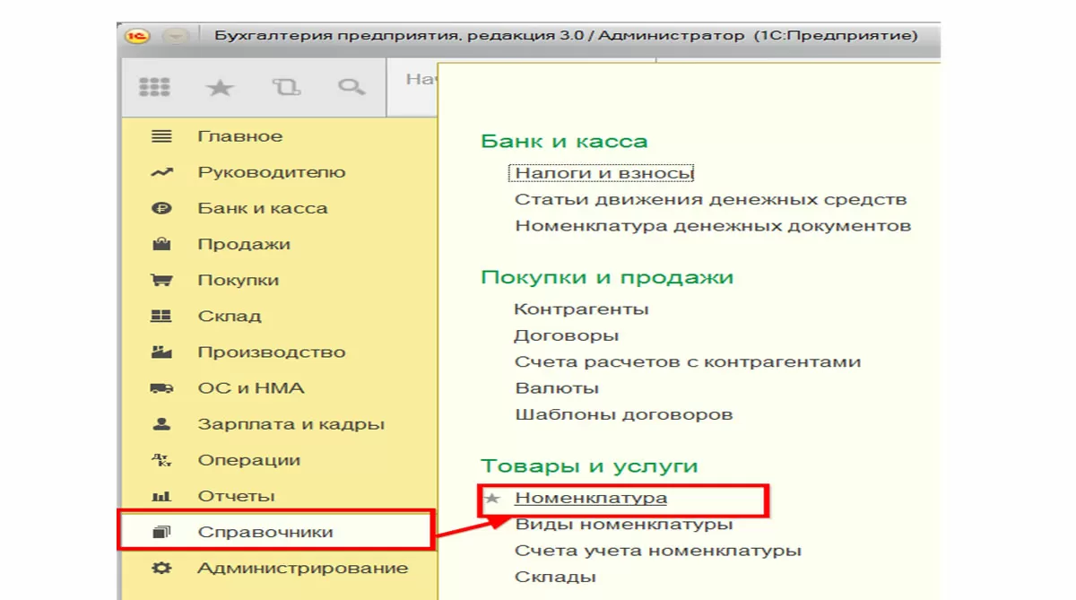Switch to the partially hidden start page tab
Viewport: 1076px width, 600px height.
coord(414,87)
